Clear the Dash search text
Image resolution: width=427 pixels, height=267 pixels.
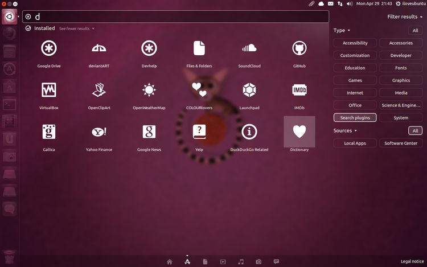tap(28, 17)
